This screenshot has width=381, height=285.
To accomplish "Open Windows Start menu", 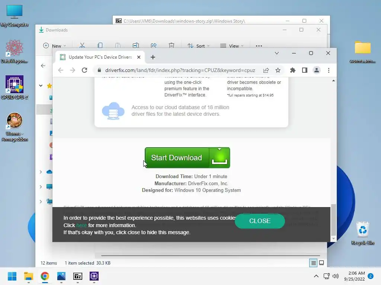I will click(x=12, y=276).
